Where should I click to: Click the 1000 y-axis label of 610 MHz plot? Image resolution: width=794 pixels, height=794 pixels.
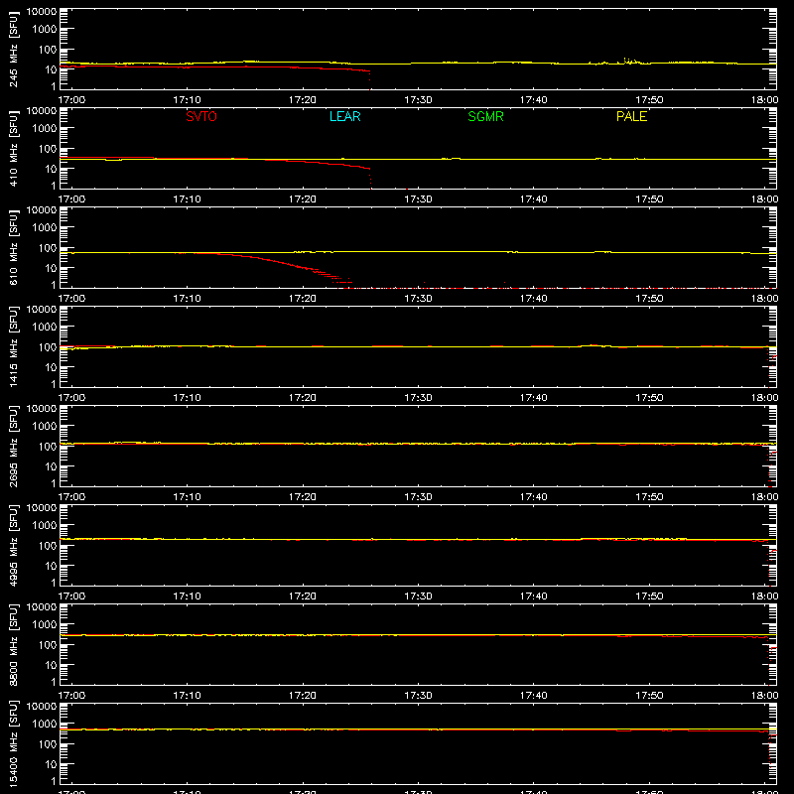point(45,227)
